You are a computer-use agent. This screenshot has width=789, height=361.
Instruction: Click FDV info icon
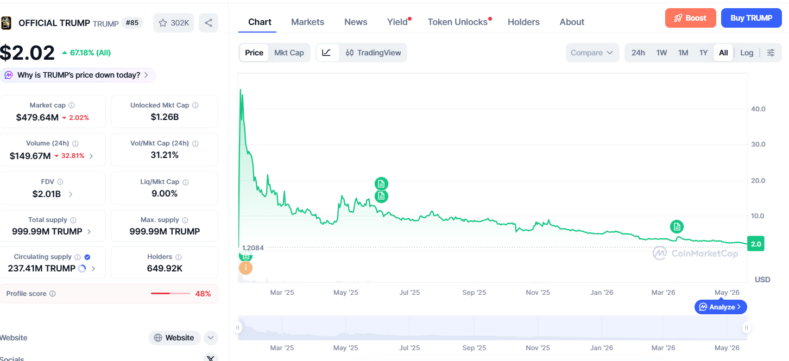pyautogui.click(x=60, y=182)
